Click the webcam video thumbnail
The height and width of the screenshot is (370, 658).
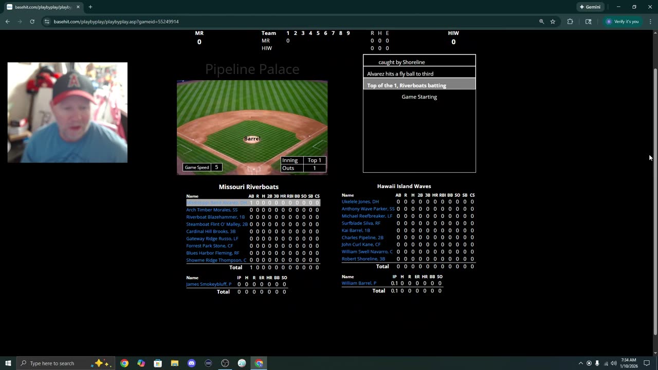click(x=67, y=113)
